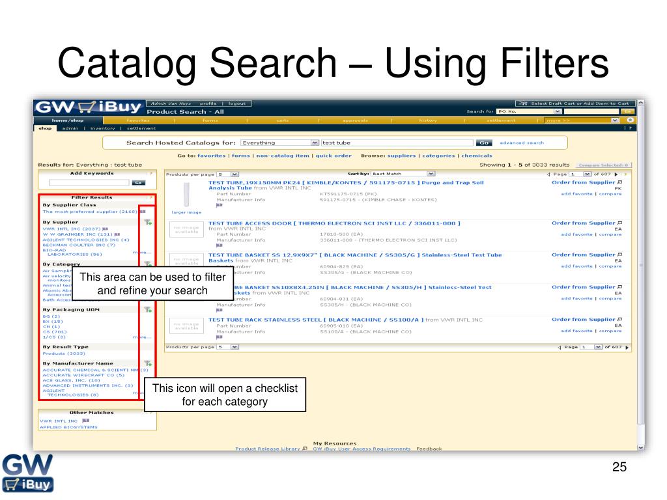This screenshot has height=500, width=667.
Task: Click the Add Keywords text field
Action: (89, 182)
